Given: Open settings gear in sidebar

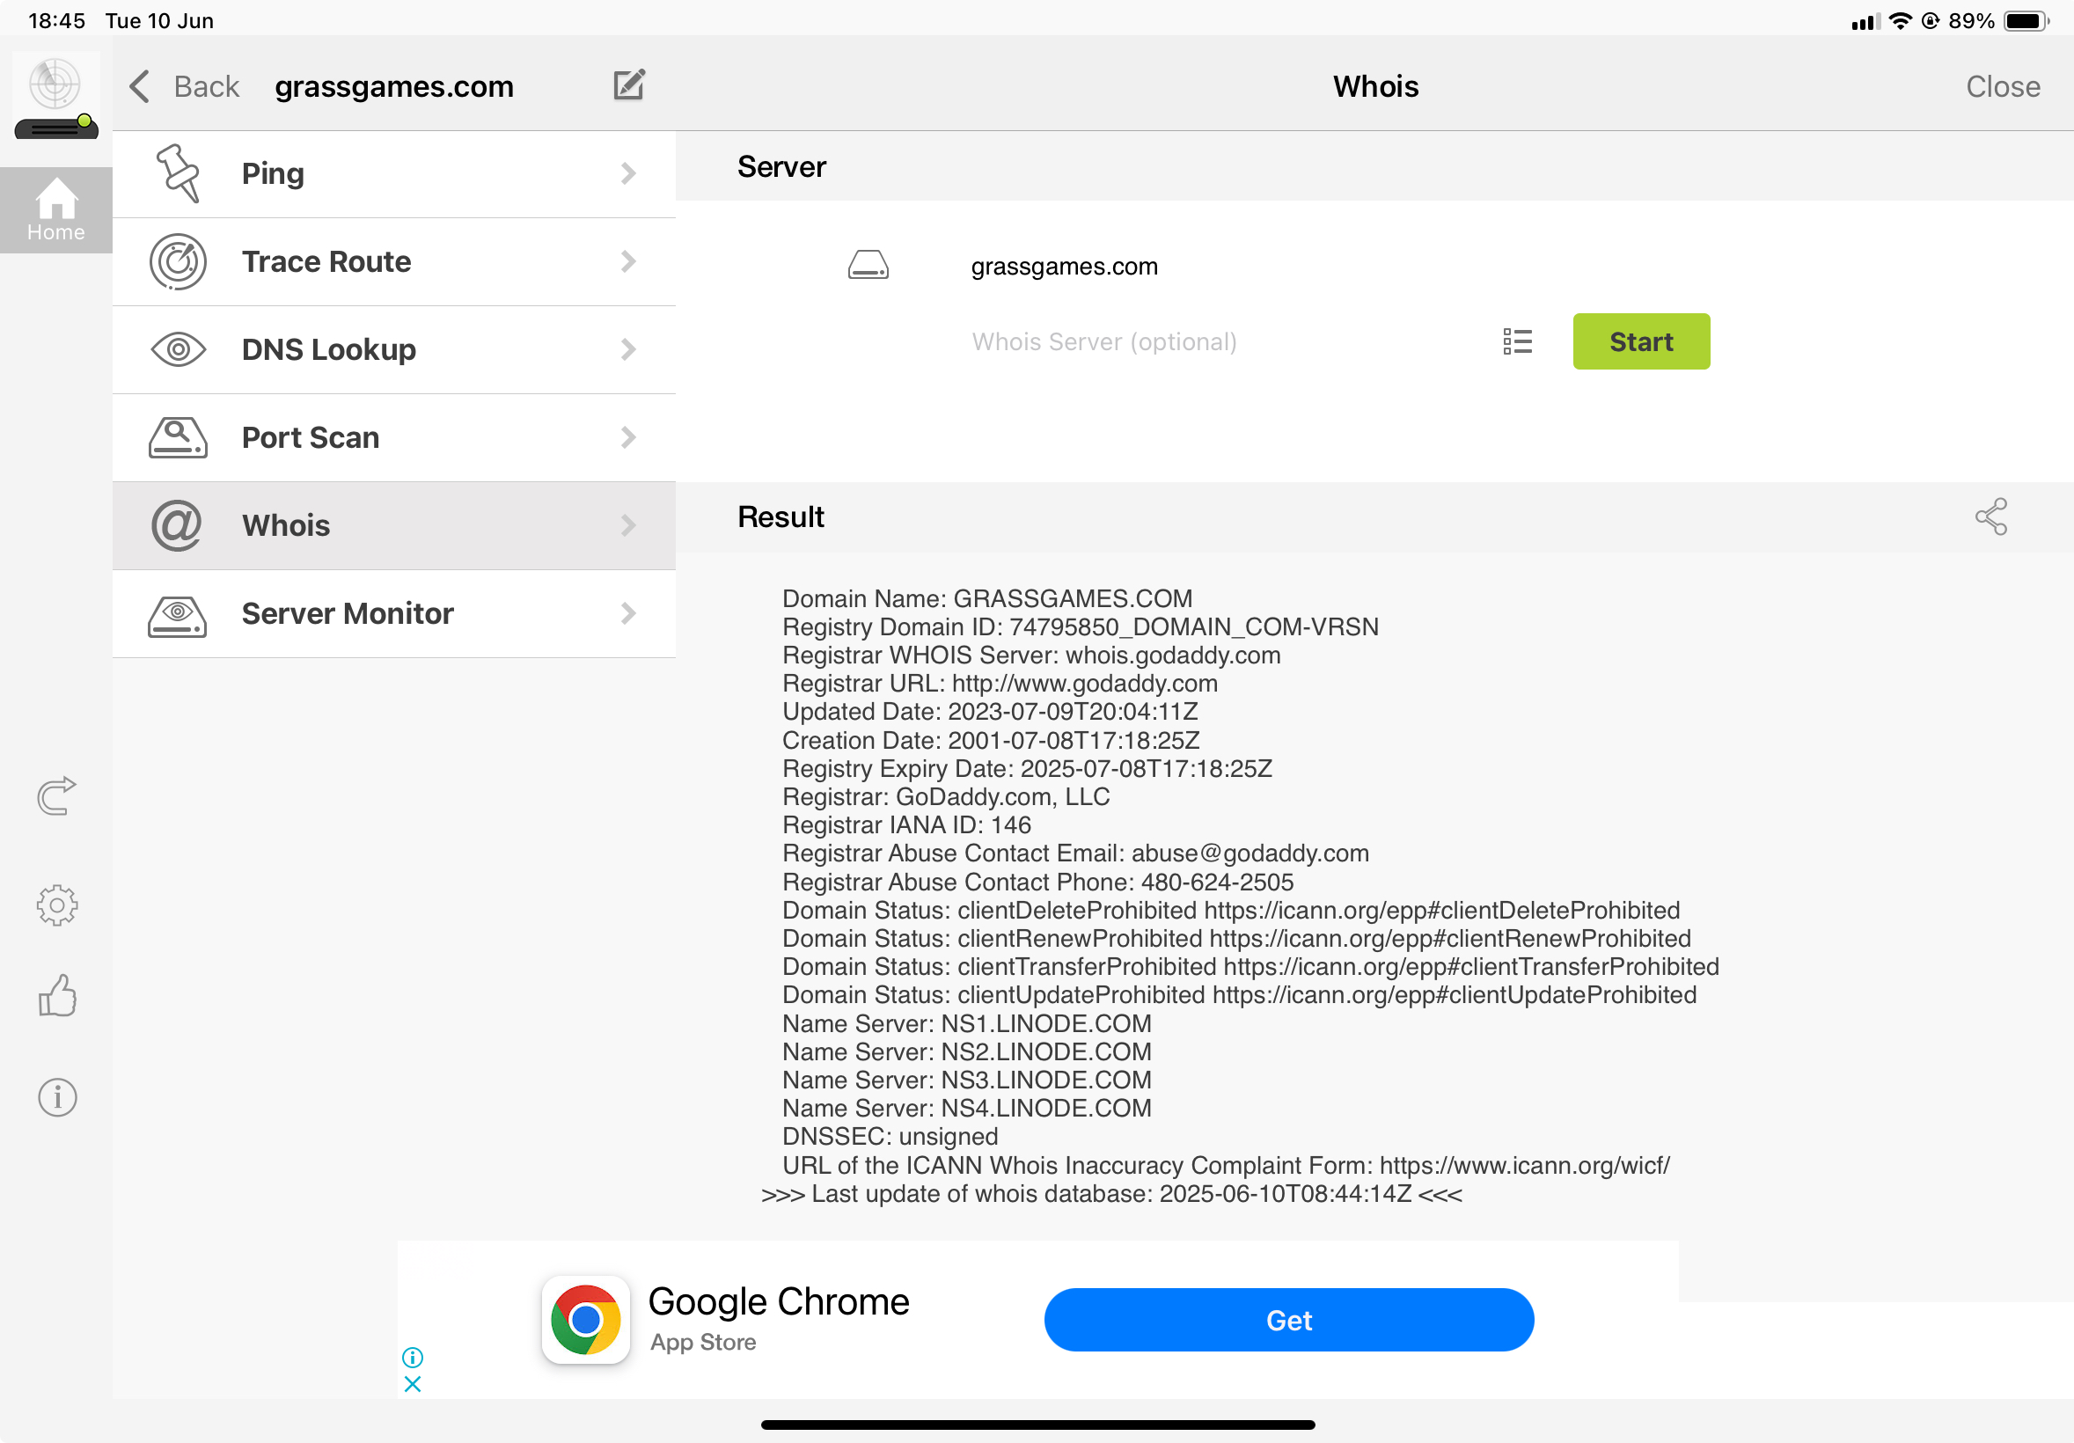Looking at the screenshot, I should [x=57, y=904].
